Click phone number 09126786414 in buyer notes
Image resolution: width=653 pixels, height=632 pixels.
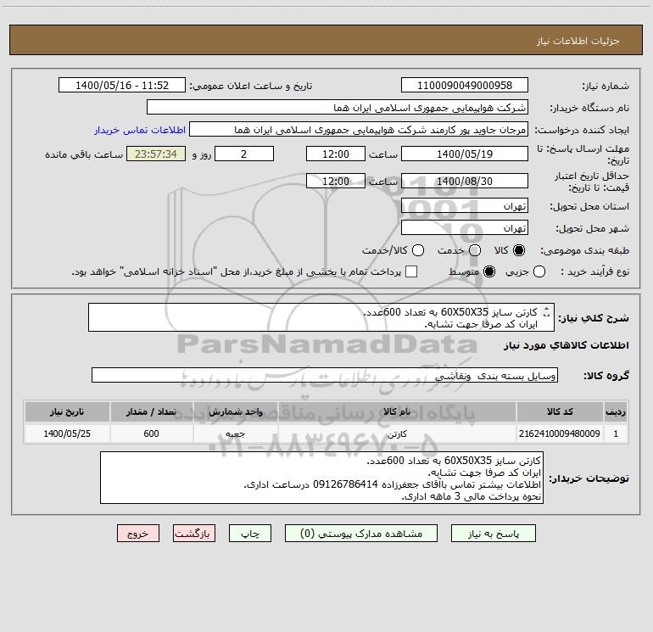point(345,484)
